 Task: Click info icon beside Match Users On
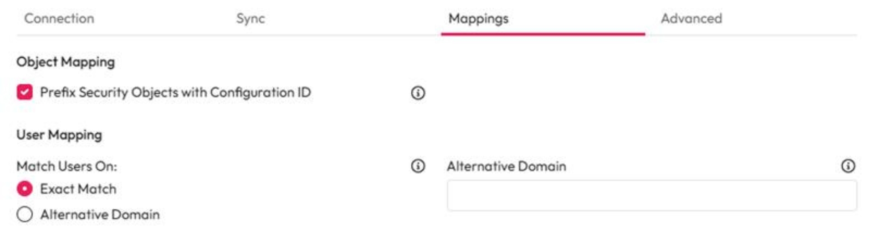418,166
